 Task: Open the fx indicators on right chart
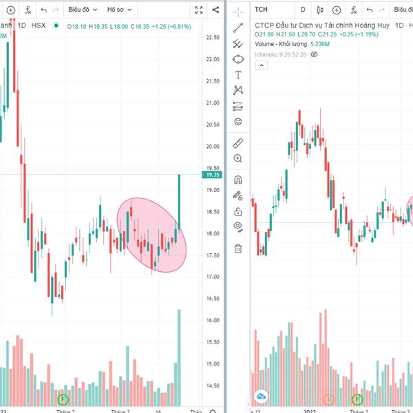point(354,10)
